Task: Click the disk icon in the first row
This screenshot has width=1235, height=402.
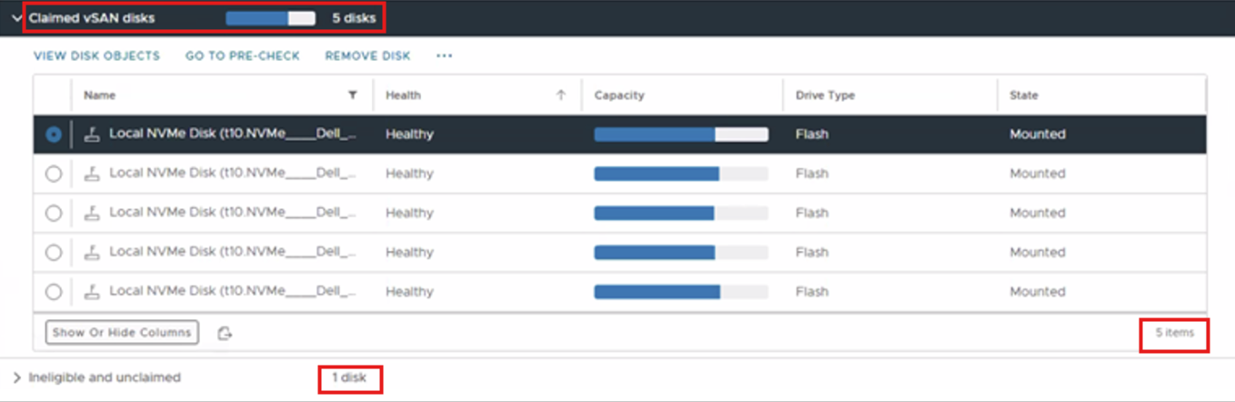Action: tap(92, 135)
